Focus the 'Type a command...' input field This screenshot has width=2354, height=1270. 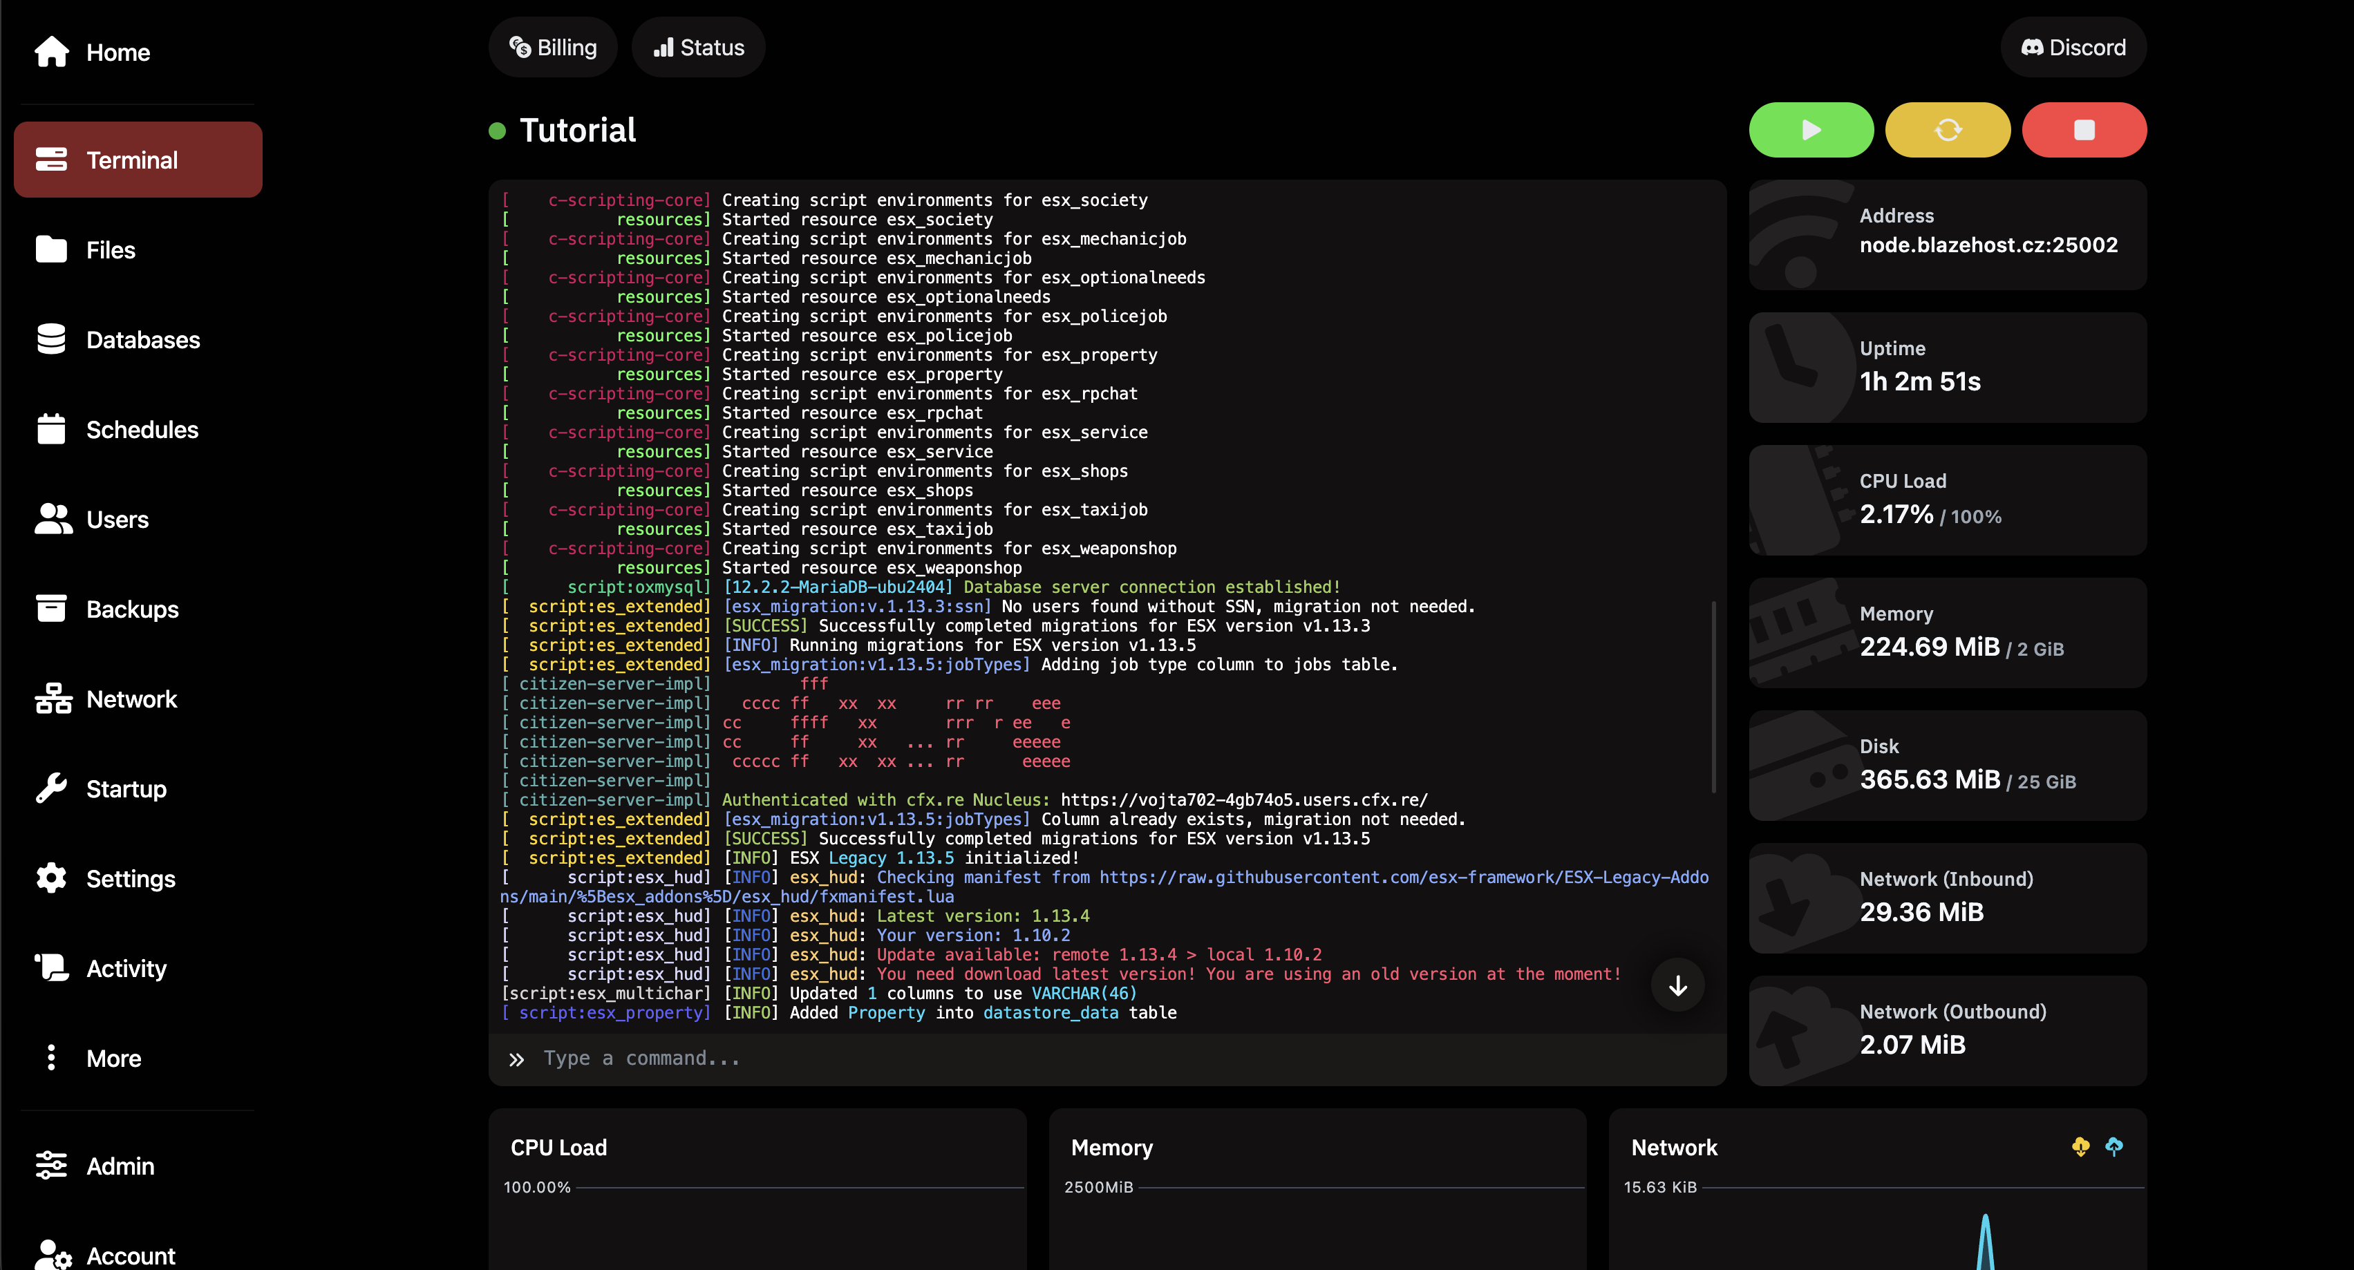pos(1108,1059)
